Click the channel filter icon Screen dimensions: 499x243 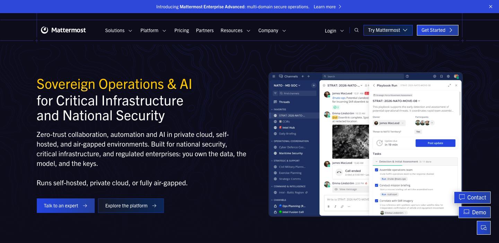coord(275,93)
